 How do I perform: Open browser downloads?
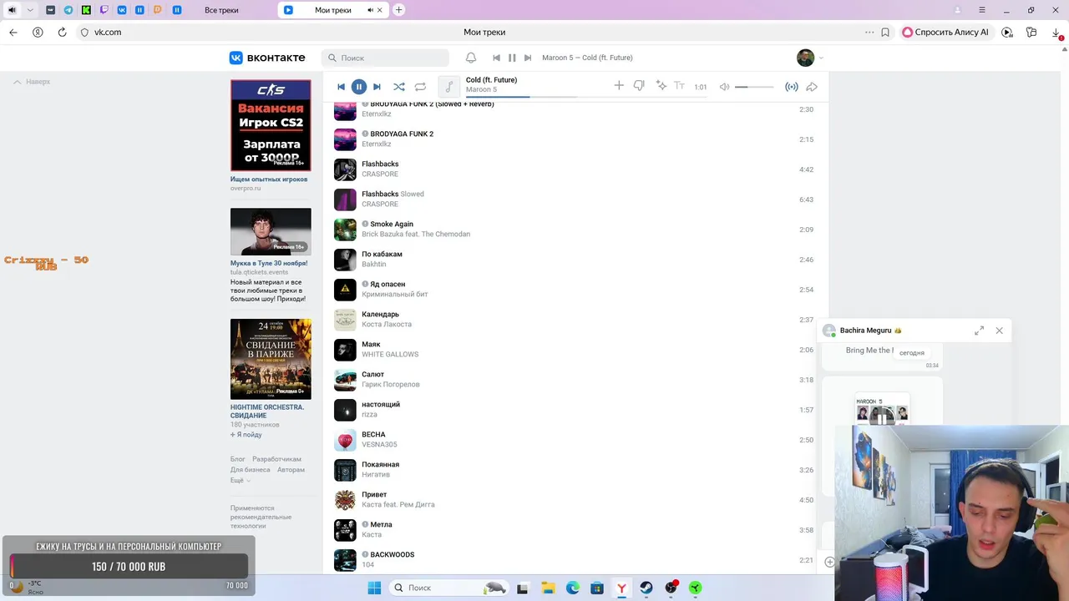pyautogui.click(x=1056, y=32)
